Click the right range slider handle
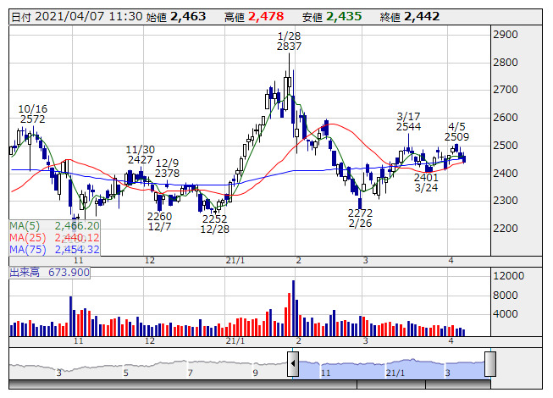Image resolution: width=553 pixels, height=398 pixels. tap(490, 364)
